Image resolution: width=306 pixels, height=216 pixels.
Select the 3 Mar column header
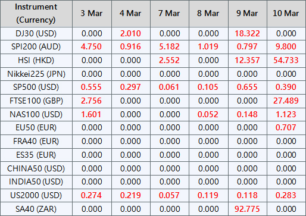click(x=92, y=13)
